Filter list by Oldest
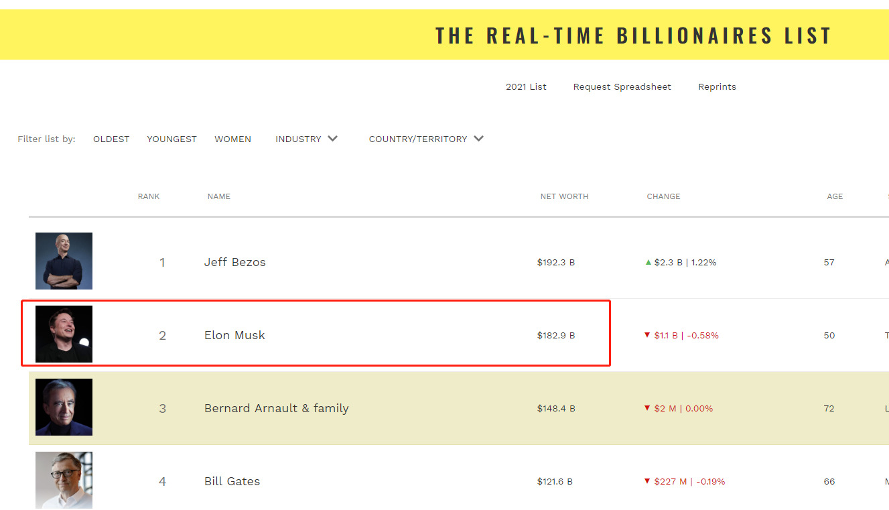This screenshot has height=510, width=889. (111, 139)
